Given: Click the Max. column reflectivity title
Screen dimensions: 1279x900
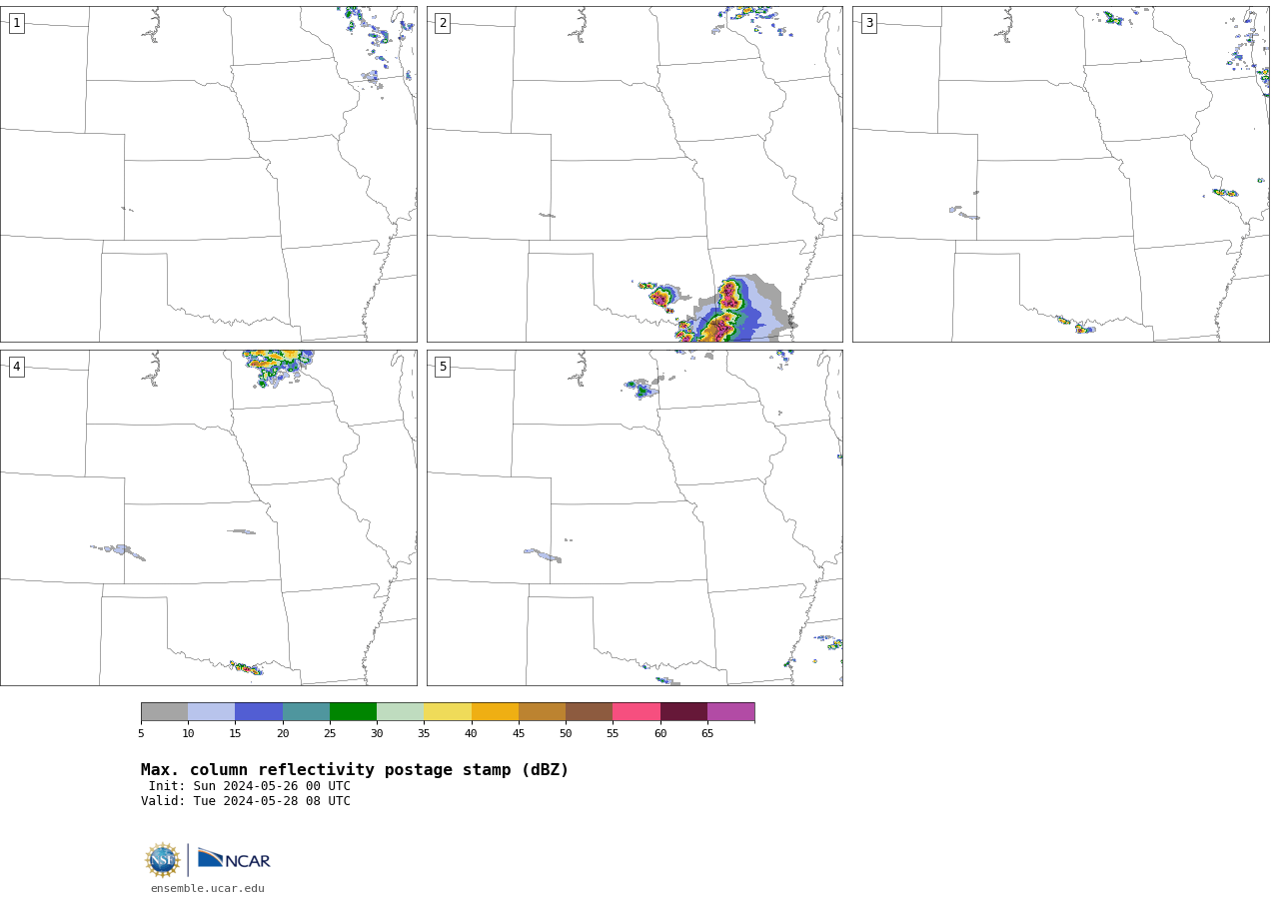Looking at the screenshot, I should coord(355,770).
